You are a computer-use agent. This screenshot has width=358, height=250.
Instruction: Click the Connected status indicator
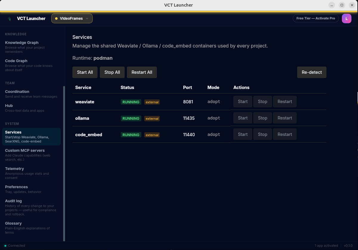(x=15, y=246)
